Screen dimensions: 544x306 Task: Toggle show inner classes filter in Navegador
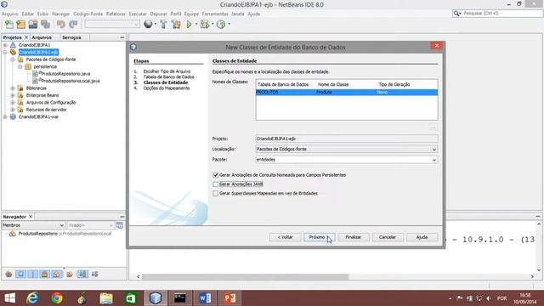click(x=57, y=275)
